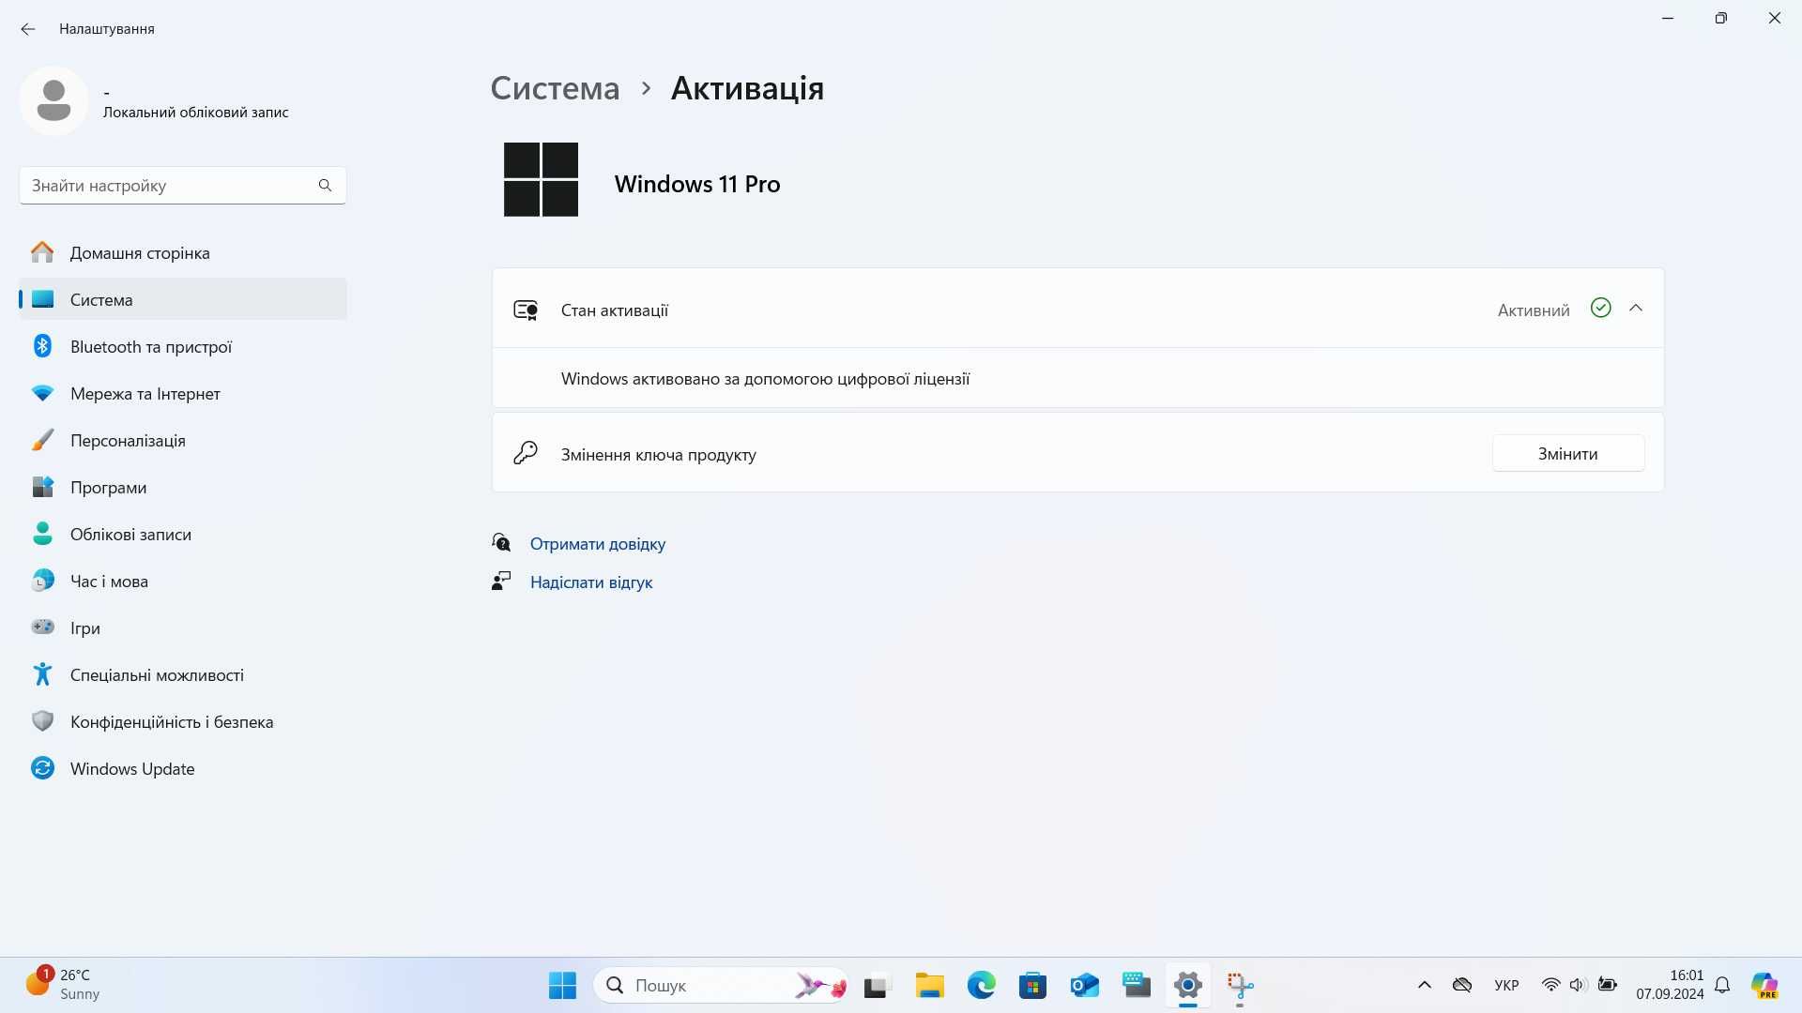Launch Microsoft Edge from the taskbar

coord(981,985)
